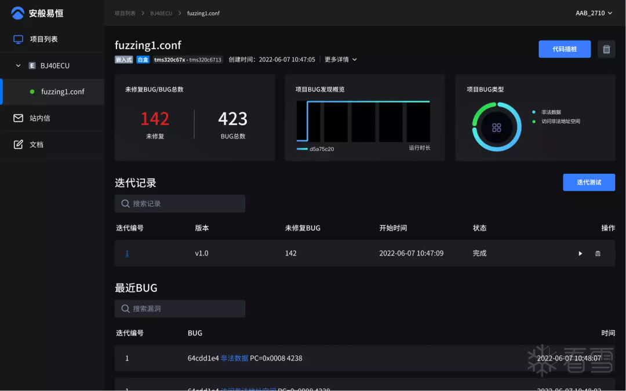This screenshot has width=626, height=391.
Task: Click the 代码插桩 button
Action: point(565,49)
